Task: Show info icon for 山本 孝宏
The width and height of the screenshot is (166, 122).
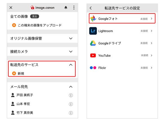Action: coord(71,104)
